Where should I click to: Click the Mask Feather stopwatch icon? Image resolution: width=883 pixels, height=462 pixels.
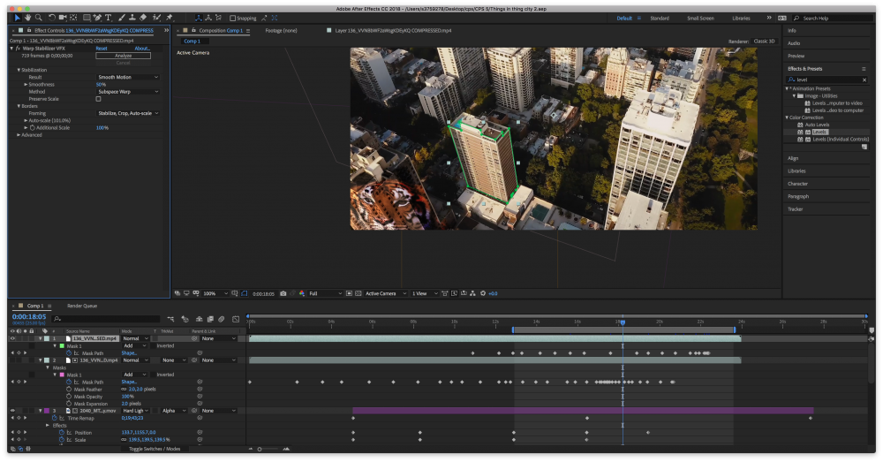68,389
